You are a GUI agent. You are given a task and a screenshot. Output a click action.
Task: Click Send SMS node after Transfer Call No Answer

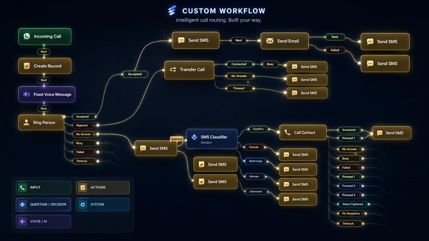307,80
